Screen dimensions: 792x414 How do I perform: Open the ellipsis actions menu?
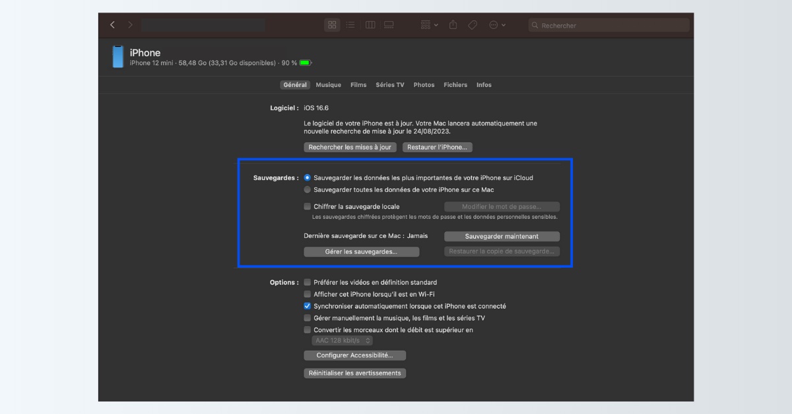[x=497, y=25]
